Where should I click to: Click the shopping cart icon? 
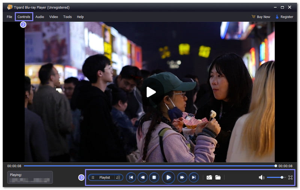253,16
